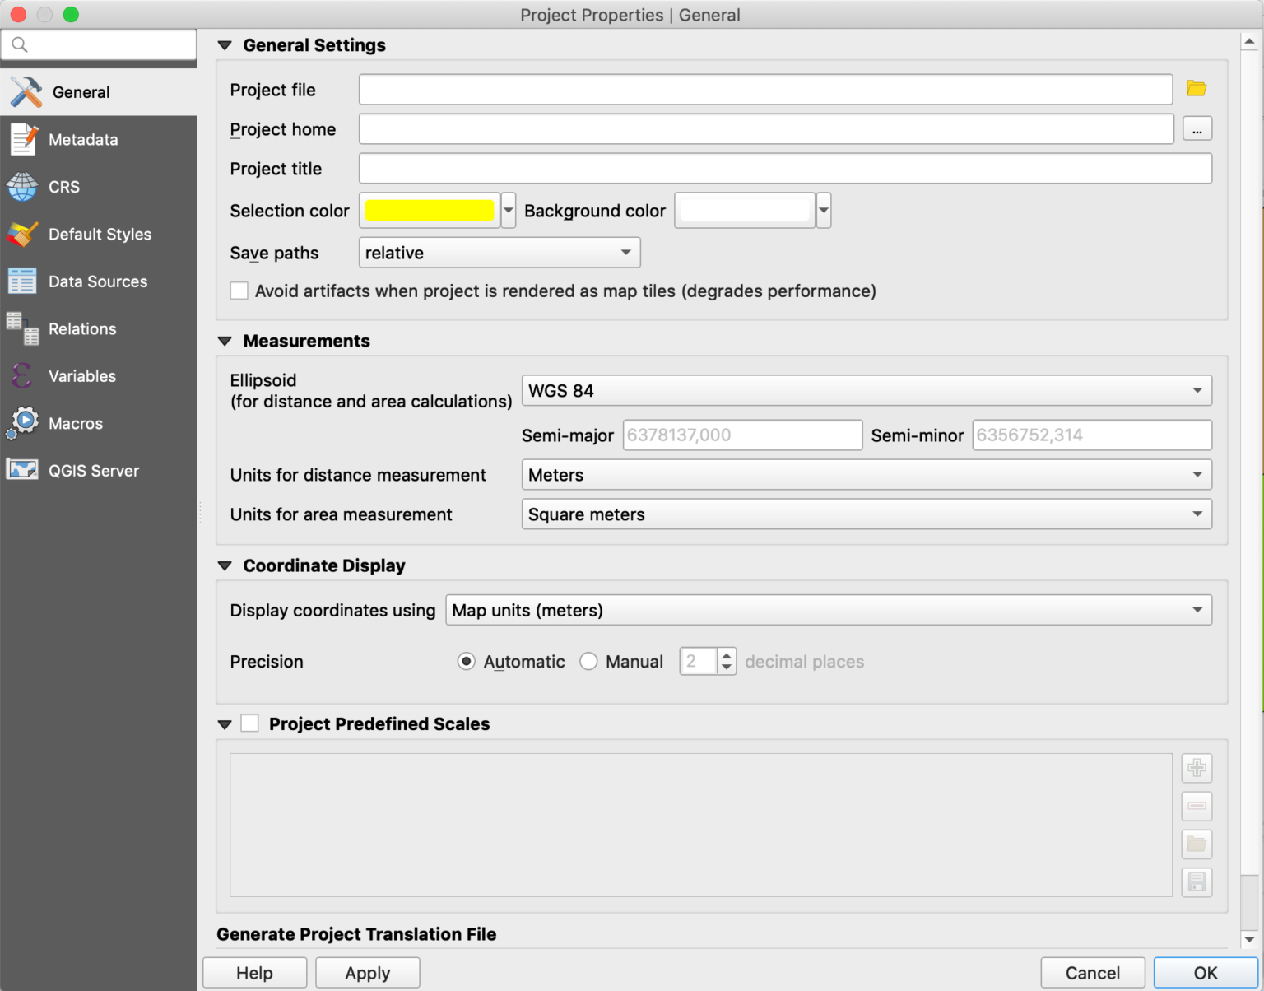Click the General tools icon in sidebar

point(26,92)
